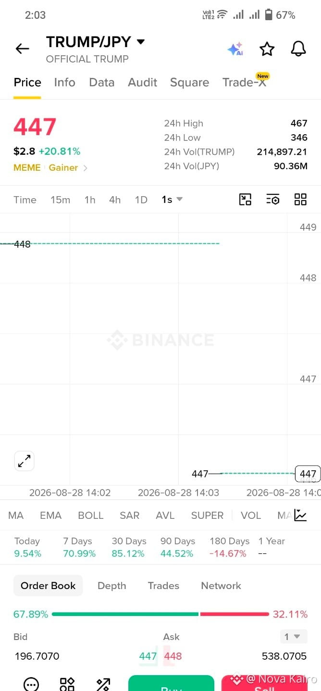Switch to the Depth tab
321x691 pixels.
tap(111, 586)
